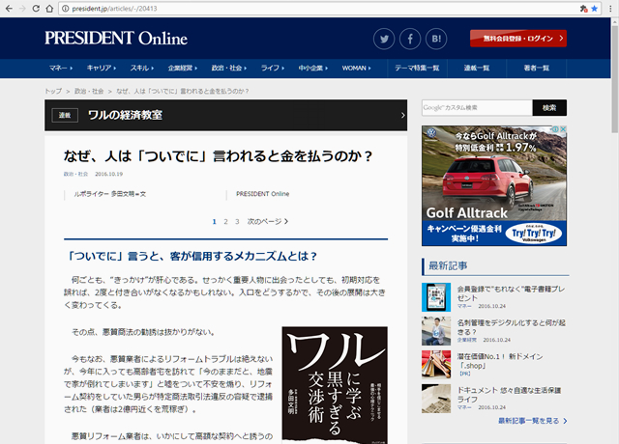Click the Google custom search input field
Image resolution: width=619 pixels, height=444 pixels.
[x=474, y=107]
